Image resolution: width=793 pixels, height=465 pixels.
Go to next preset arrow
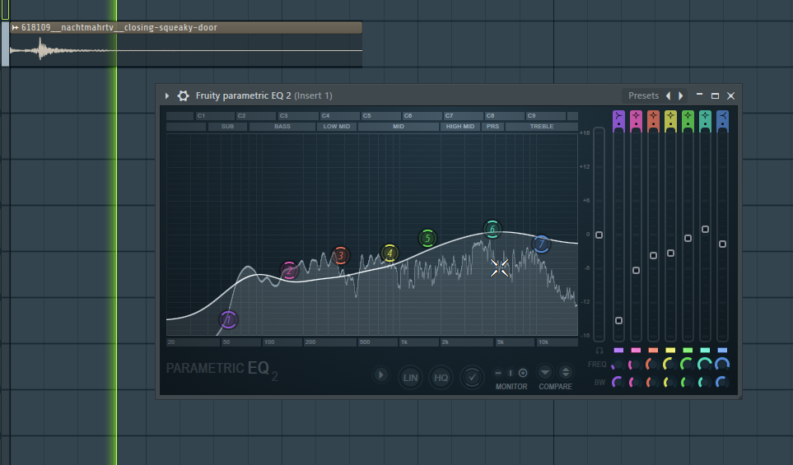(x=681, y=95)
